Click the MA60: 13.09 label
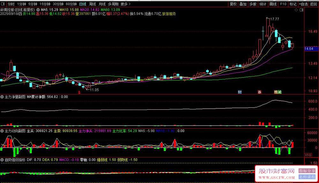Viewport: 319px width, 183px height. 110,10
